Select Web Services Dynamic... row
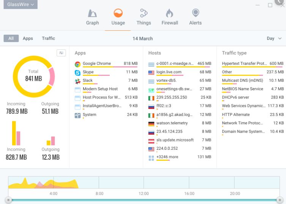Image resolution: width=286 pixels, height=204 pixels. point(253,107)
